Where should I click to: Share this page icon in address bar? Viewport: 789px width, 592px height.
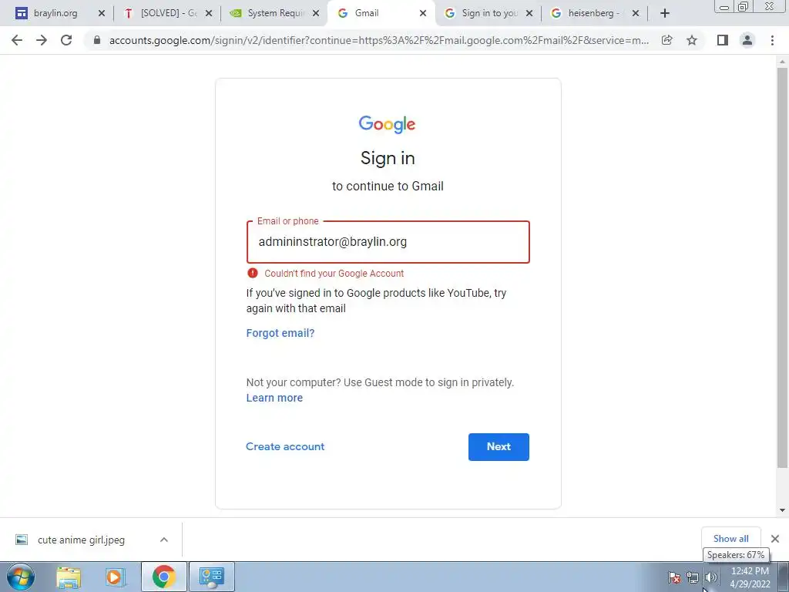(666, 40)
